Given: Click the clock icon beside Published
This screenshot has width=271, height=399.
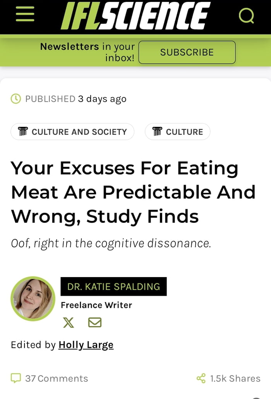Looking at the screenshot, I should [x=16, y=99].
